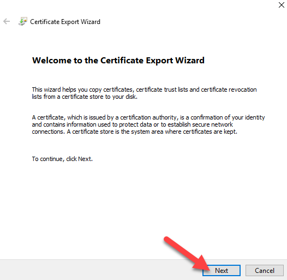Click the line starting "connections. A certificate store"
The width and height of the screenshot is (287, 280).
pos(135,132)
